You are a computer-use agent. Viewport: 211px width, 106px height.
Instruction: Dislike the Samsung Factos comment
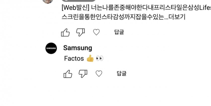(x=83, y=74)
